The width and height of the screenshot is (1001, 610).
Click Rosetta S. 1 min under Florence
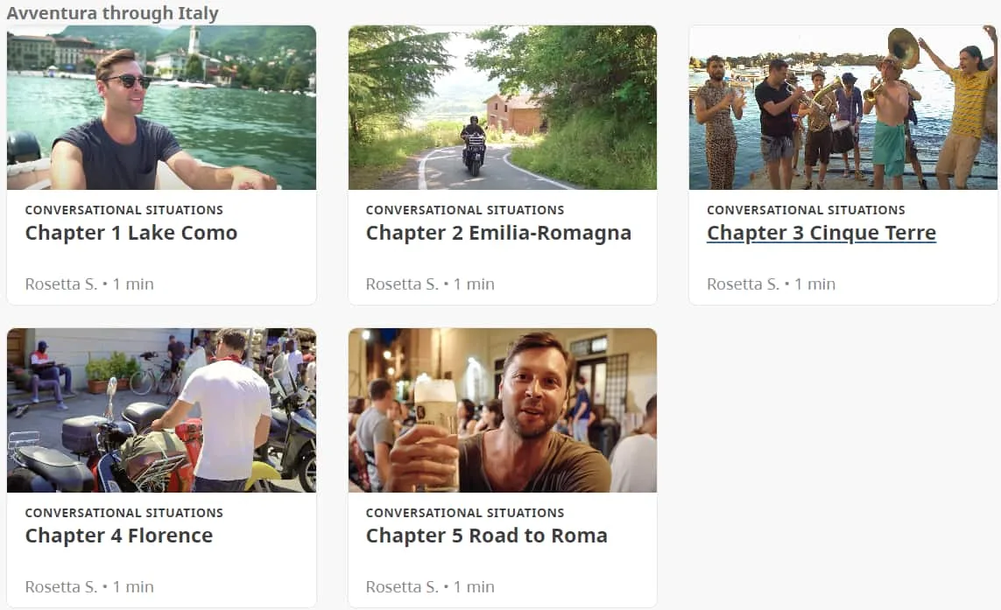pyautogui.click(x=89, y=586)
